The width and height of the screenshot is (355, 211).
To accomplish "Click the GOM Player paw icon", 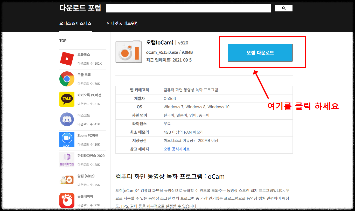I will pos(67,200).
